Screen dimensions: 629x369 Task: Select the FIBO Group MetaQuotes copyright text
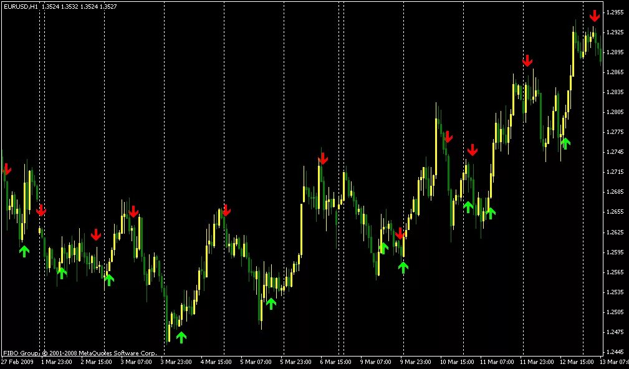click(x=80, y=353)
